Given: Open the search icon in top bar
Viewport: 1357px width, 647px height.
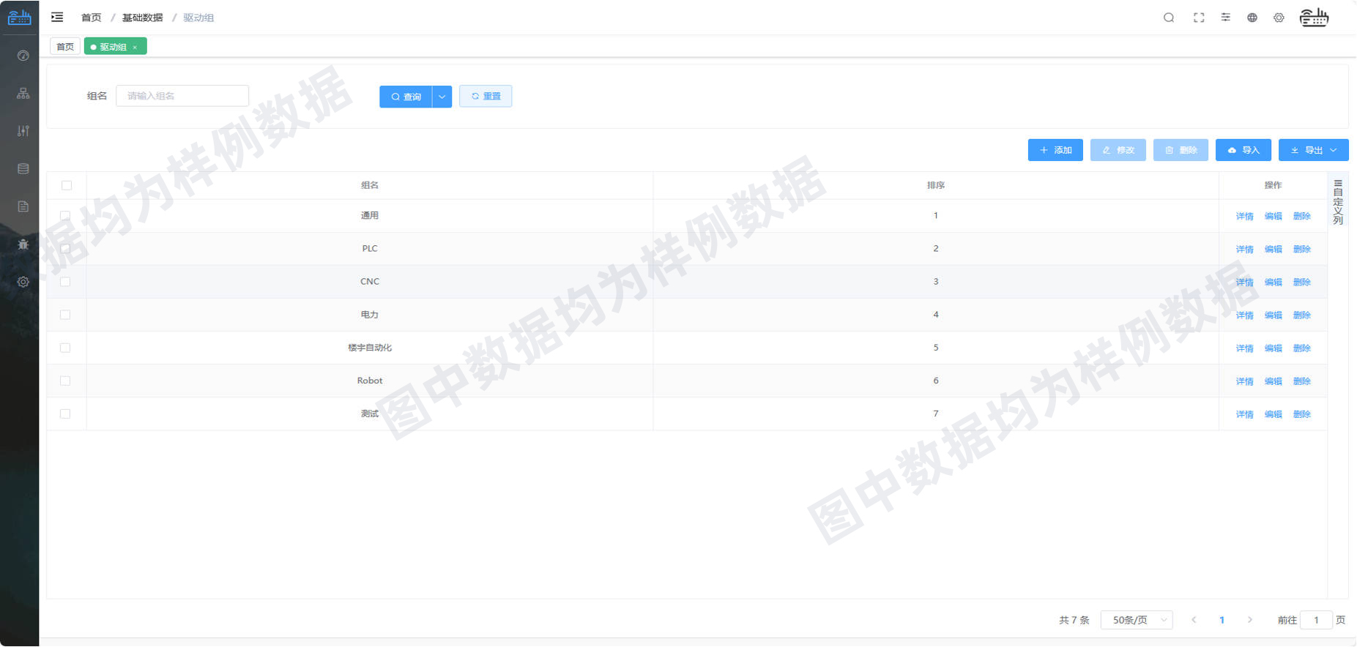Looking at the screenshot, I should pyautogui.click(x=1169, y=18).
